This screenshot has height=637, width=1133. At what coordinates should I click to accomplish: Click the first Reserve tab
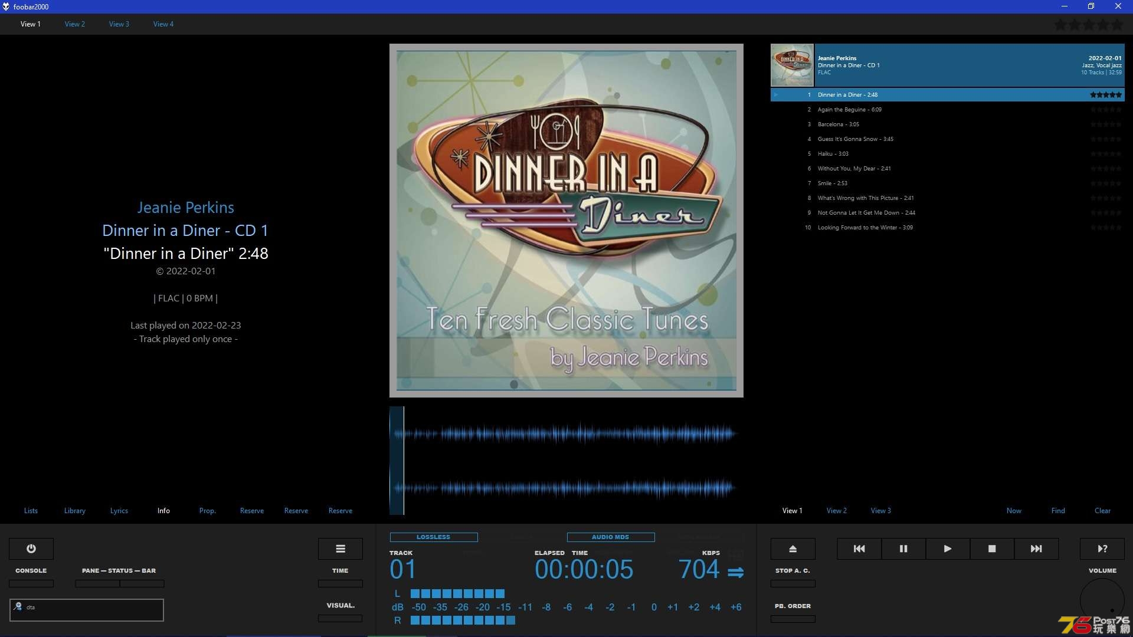[x=252, y=511]
